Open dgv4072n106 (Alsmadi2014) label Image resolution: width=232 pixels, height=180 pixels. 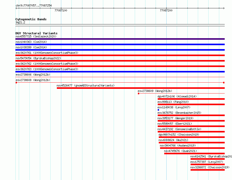tap(177, 96)
